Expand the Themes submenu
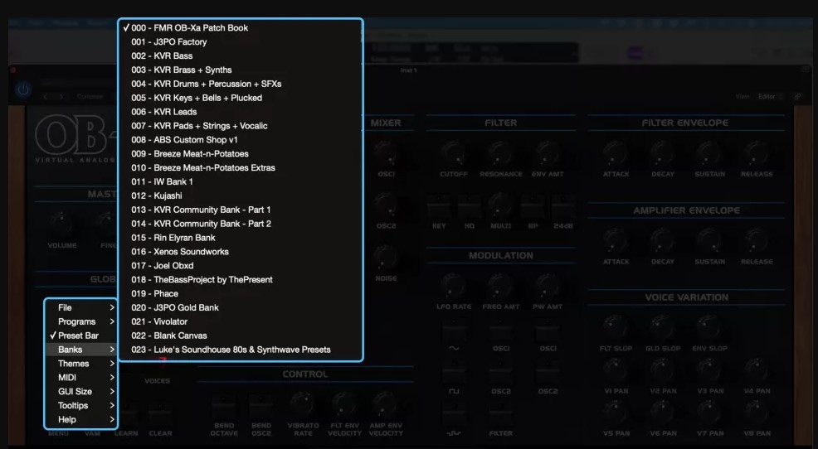Image resolution: width=818 pixels, height=449 pixels. 80,364
